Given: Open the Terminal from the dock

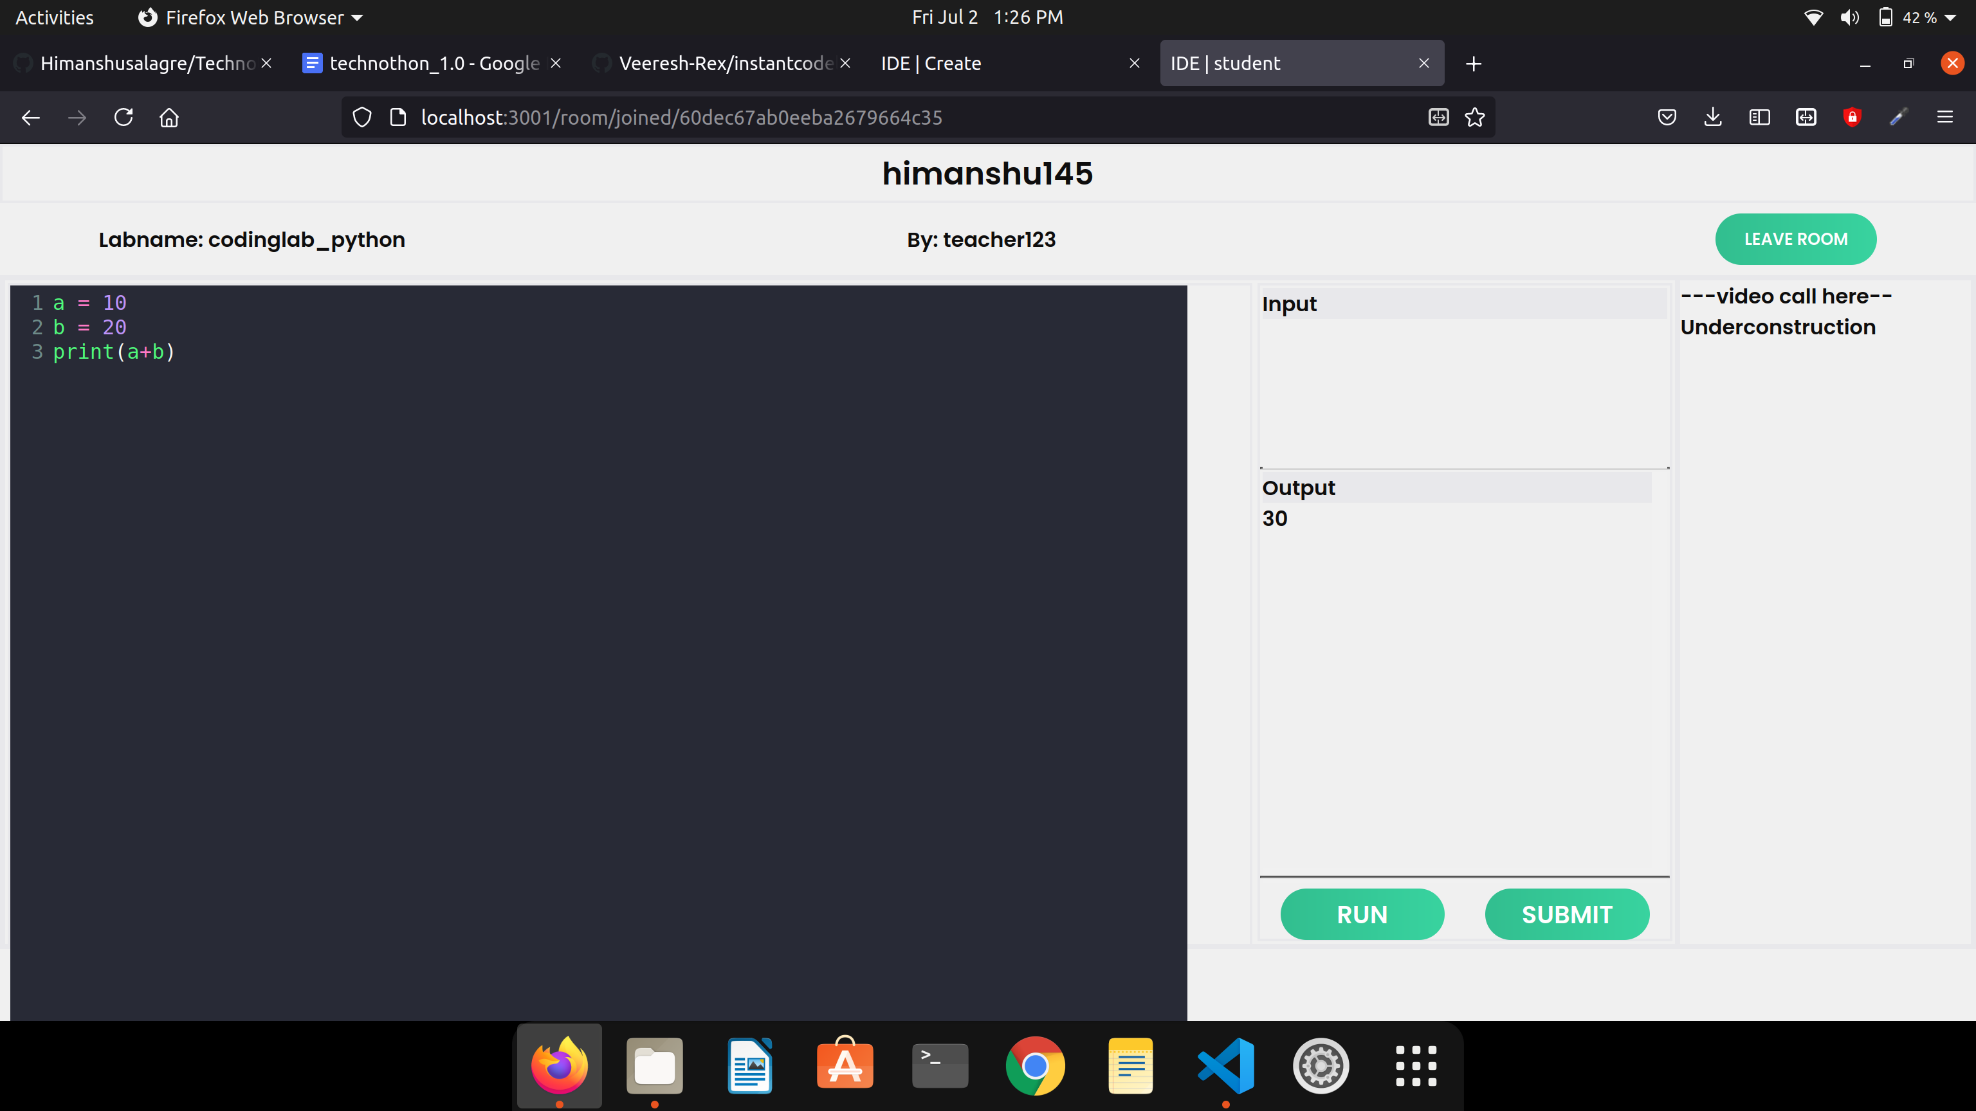Looking at the screenshot, I should point(940,1065).
